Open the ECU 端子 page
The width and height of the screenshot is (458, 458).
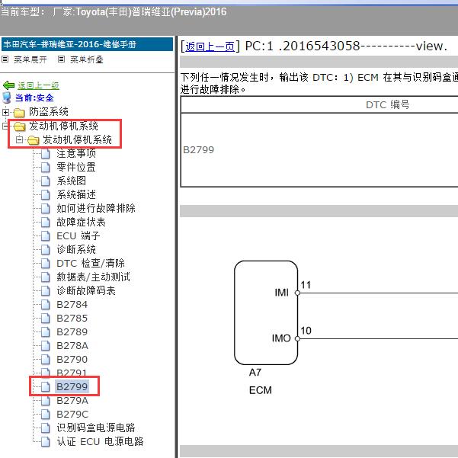click(78, 235)
